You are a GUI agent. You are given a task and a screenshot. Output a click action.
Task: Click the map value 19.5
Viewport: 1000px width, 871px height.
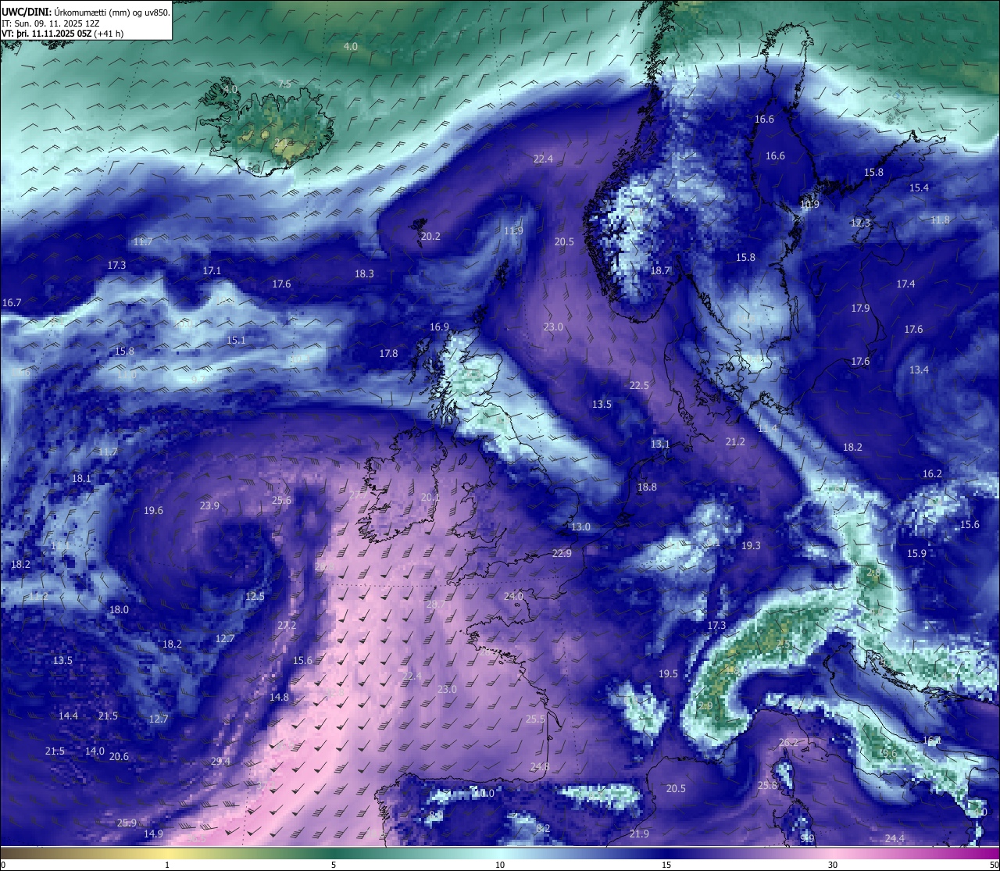668,673
